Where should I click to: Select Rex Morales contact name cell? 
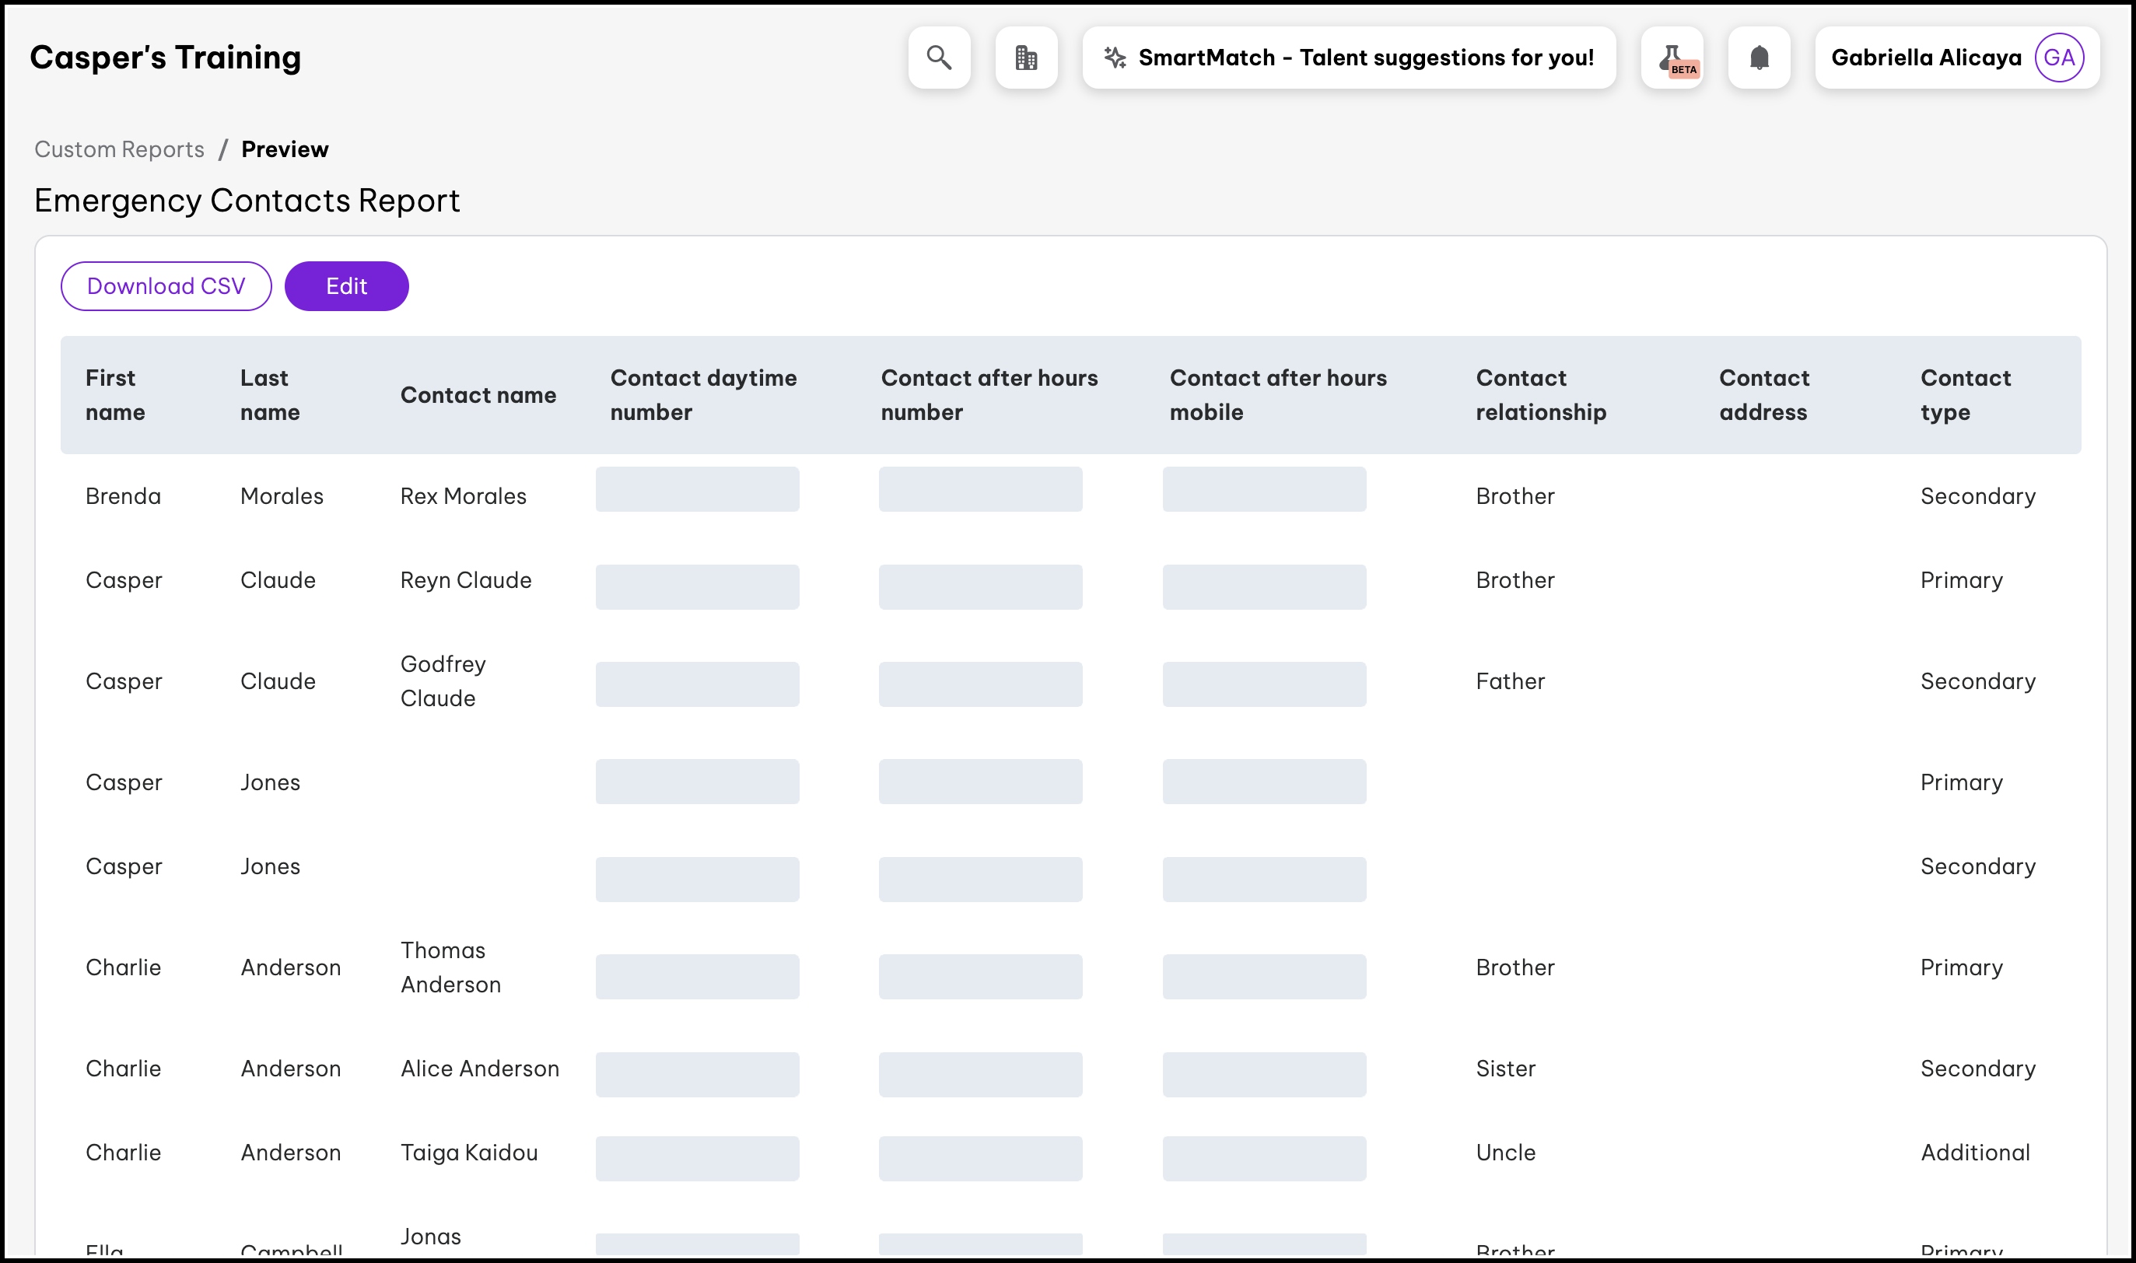pos(463,496)
